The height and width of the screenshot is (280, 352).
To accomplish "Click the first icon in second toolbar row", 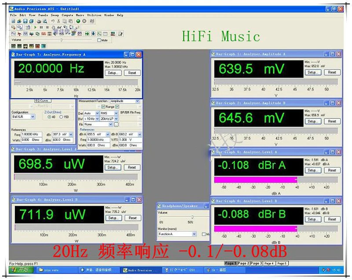I will (x=13, y=27).
